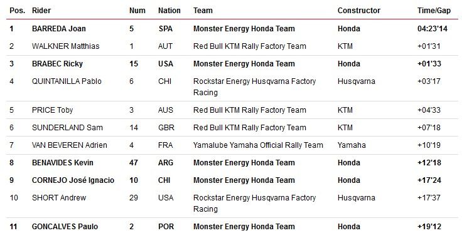Select rider WALKNER Matthias
The width and height of the screenshot is (462, 243).
[x=66, y=46]
